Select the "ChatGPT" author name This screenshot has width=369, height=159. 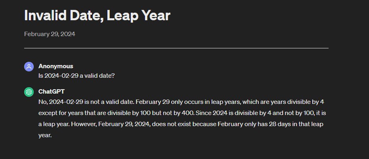[x=52, y=92]
